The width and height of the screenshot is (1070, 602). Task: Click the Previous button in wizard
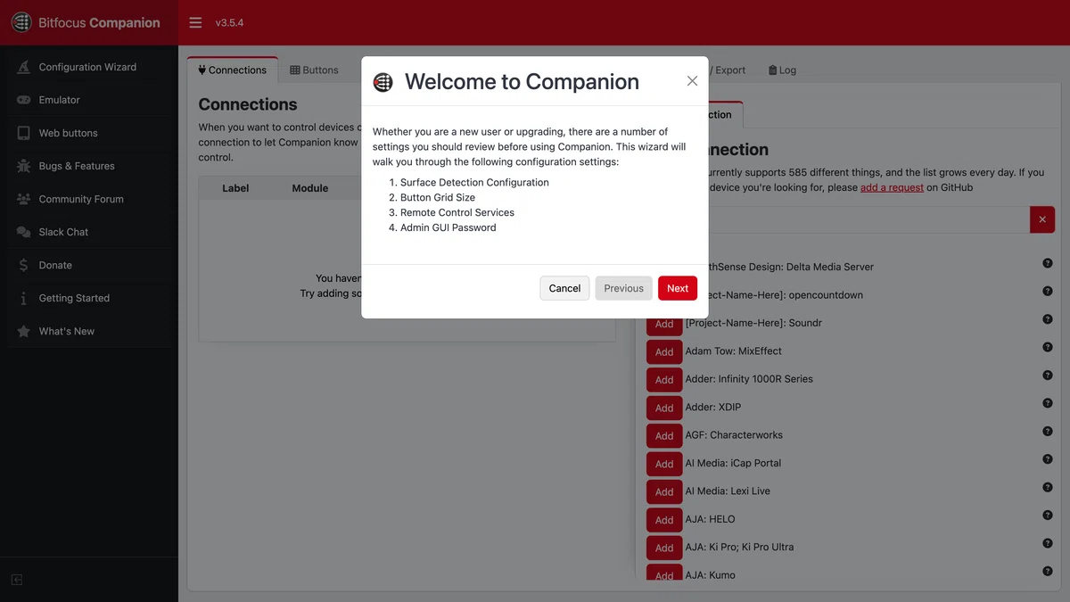(623, 288)
